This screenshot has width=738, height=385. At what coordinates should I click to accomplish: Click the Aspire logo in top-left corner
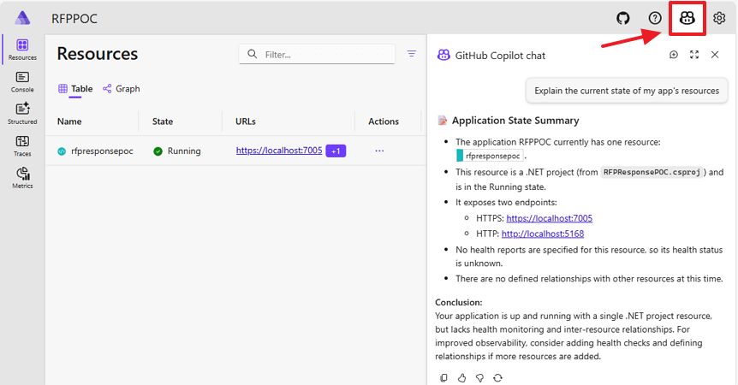click(22, 18)
